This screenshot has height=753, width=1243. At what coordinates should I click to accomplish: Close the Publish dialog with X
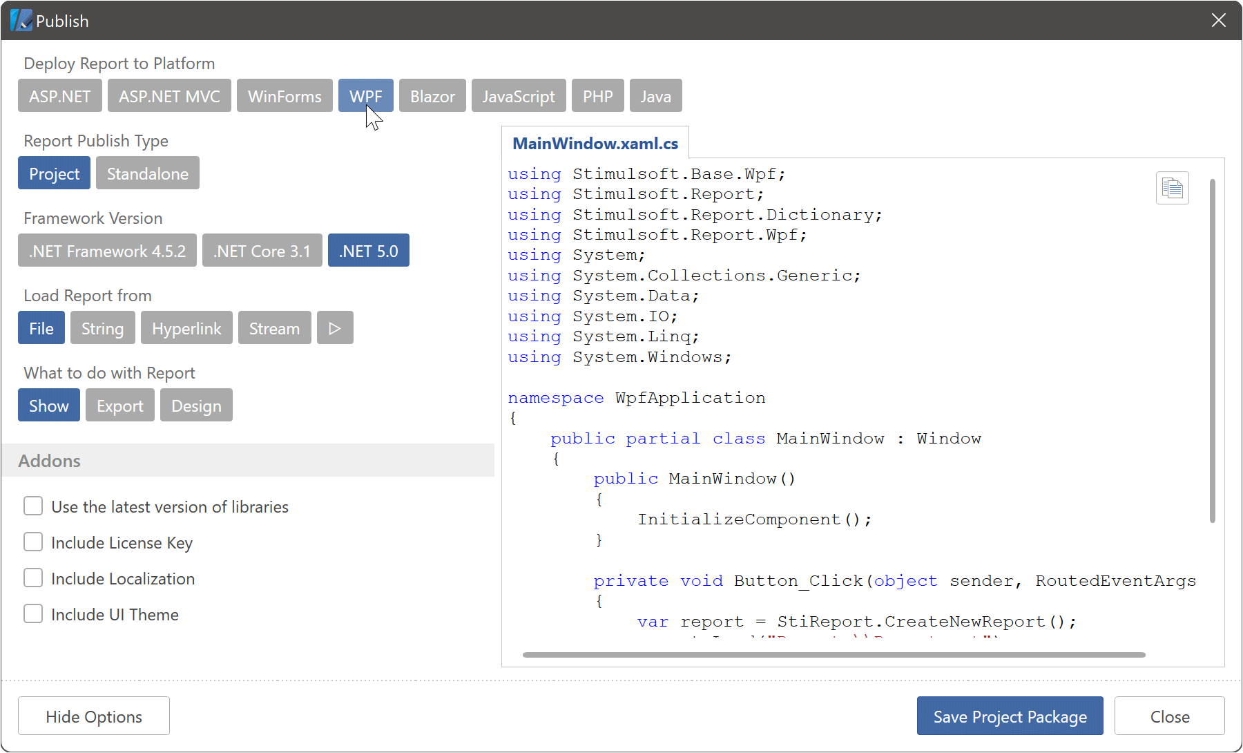click(1218, 21)
